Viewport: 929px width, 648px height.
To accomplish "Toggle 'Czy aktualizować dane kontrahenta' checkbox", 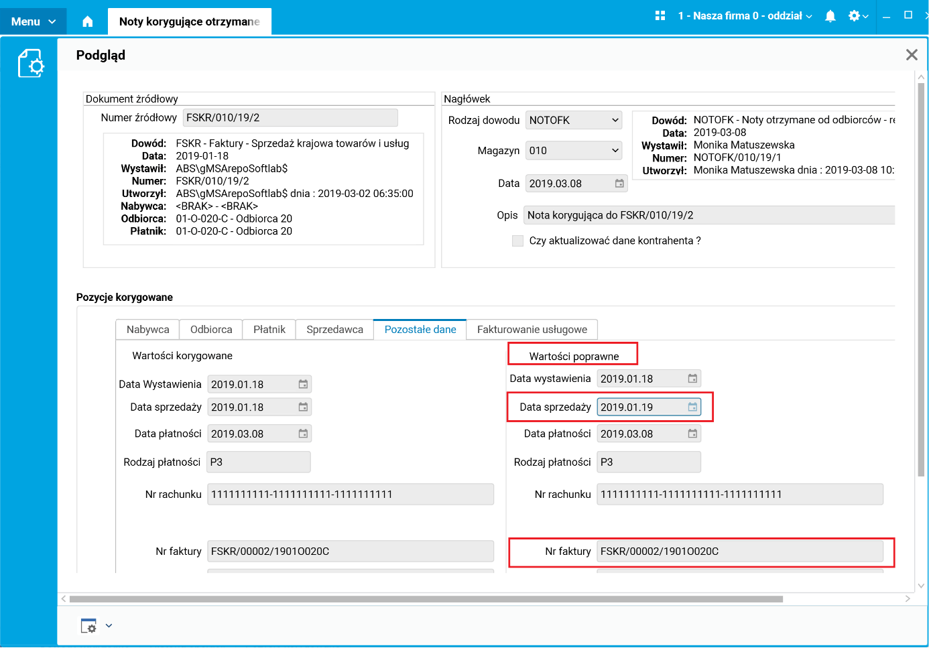I will point(517,241).
